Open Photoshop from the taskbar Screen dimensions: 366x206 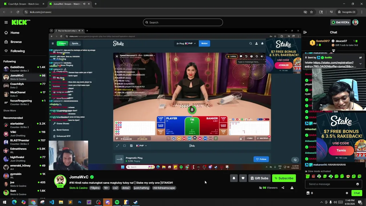coord(79,203)
